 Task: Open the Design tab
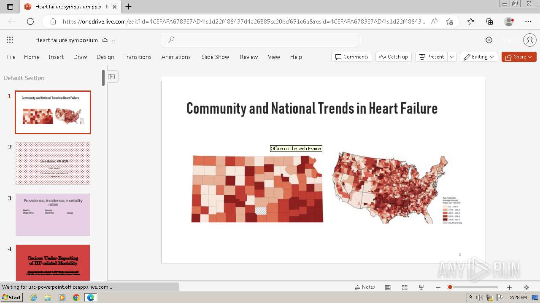tap(105, 57)
